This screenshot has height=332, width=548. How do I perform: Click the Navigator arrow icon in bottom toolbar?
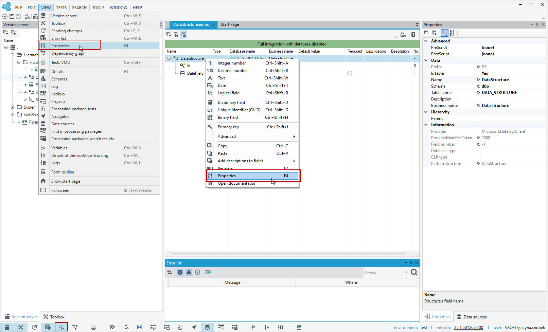tap(194, 327)
